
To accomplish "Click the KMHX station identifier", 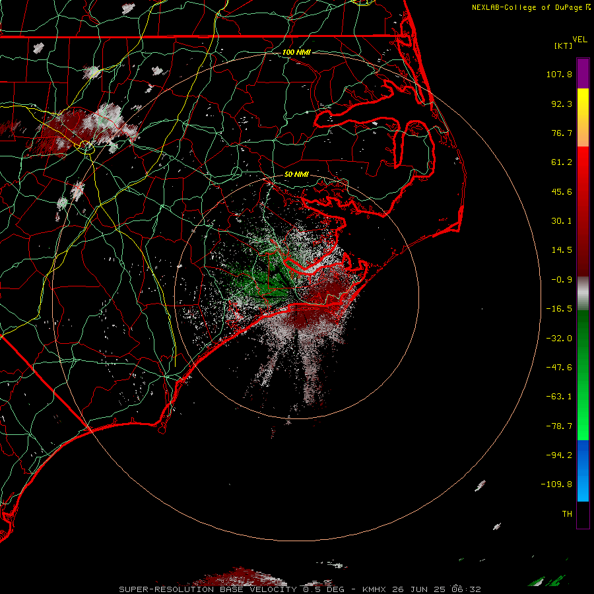I will 374,589.
